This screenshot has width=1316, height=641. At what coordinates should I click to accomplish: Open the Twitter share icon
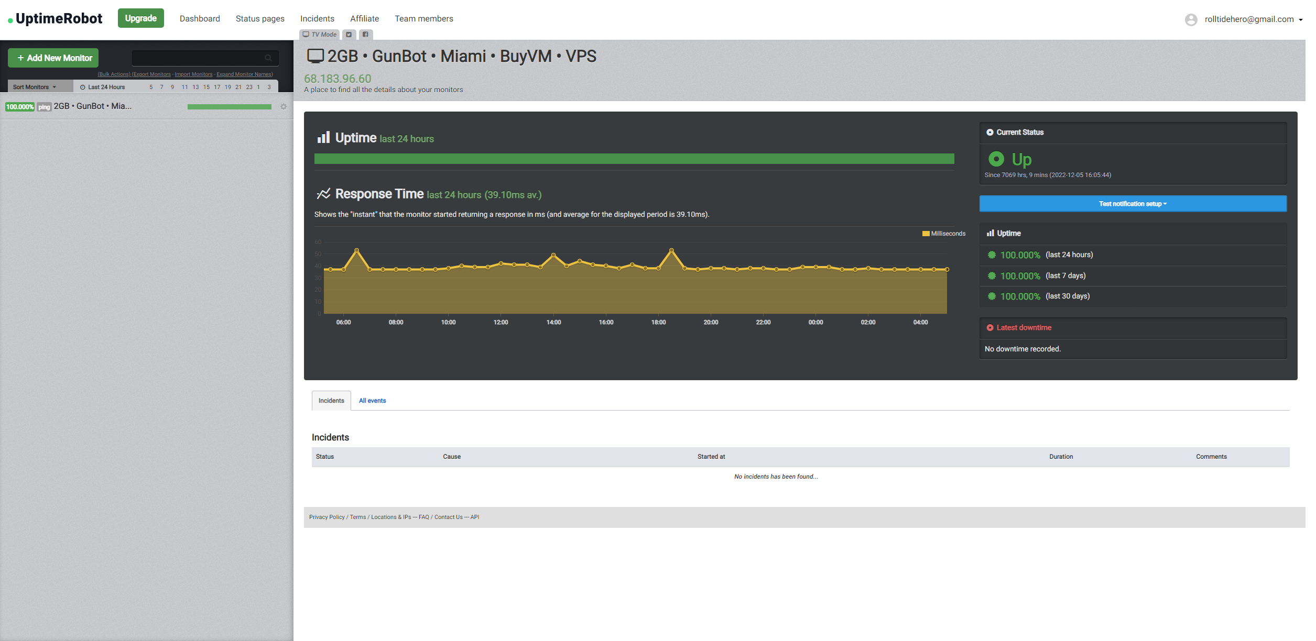tap(349, 35)
